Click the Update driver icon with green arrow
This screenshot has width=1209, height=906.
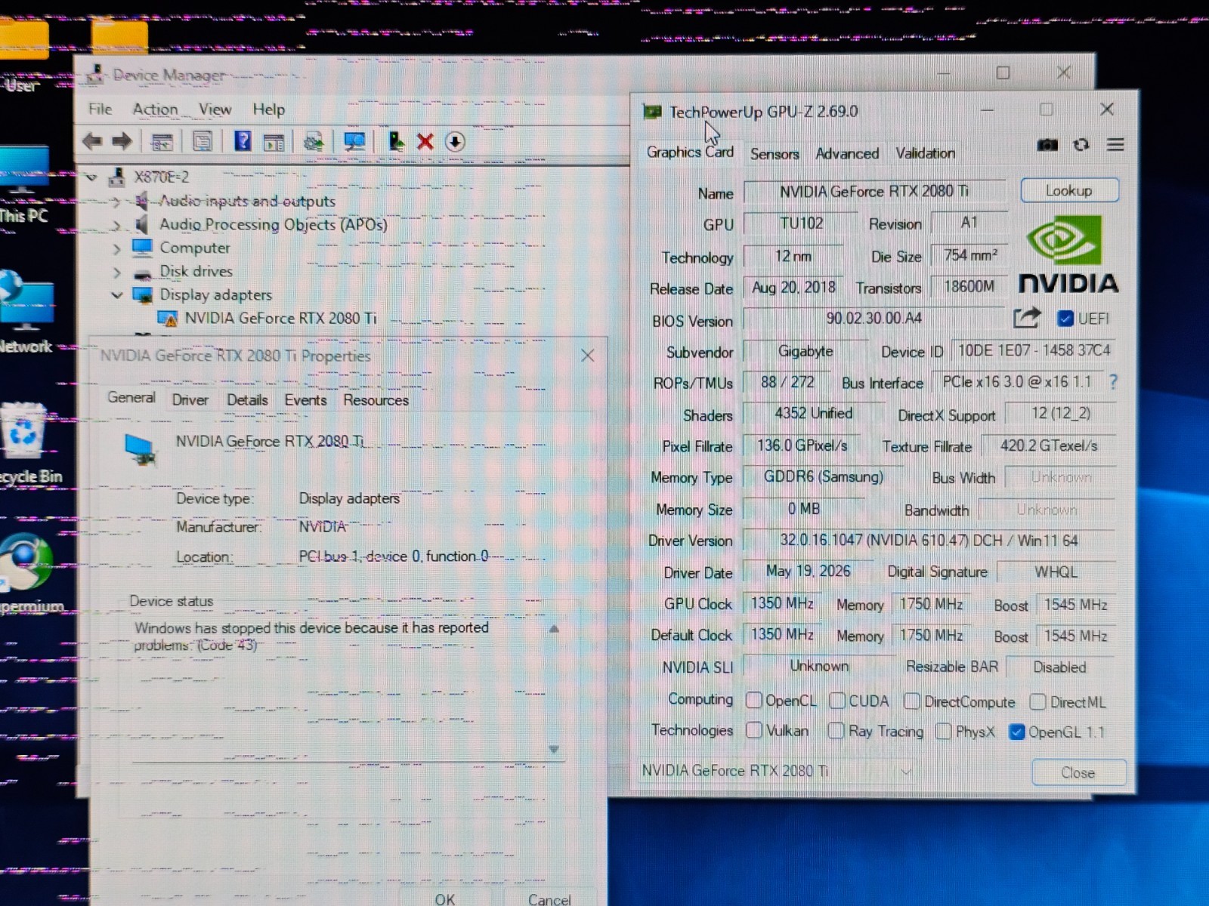[395, 141]
